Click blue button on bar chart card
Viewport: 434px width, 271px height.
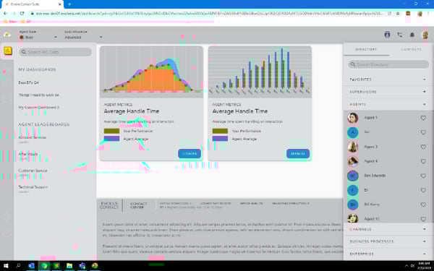pyautogui.click(x=298, y=153)
